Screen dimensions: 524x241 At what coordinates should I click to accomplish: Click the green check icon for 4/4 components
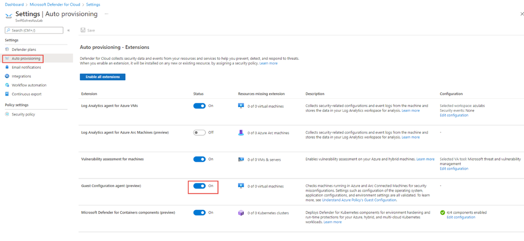(x=443, y=213)
